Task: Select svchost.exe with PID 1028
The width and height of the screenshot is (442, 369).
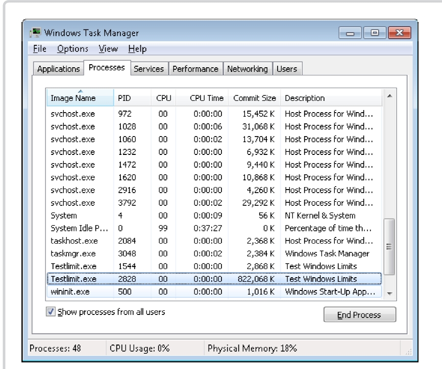Action: click(x=214, y=126)
